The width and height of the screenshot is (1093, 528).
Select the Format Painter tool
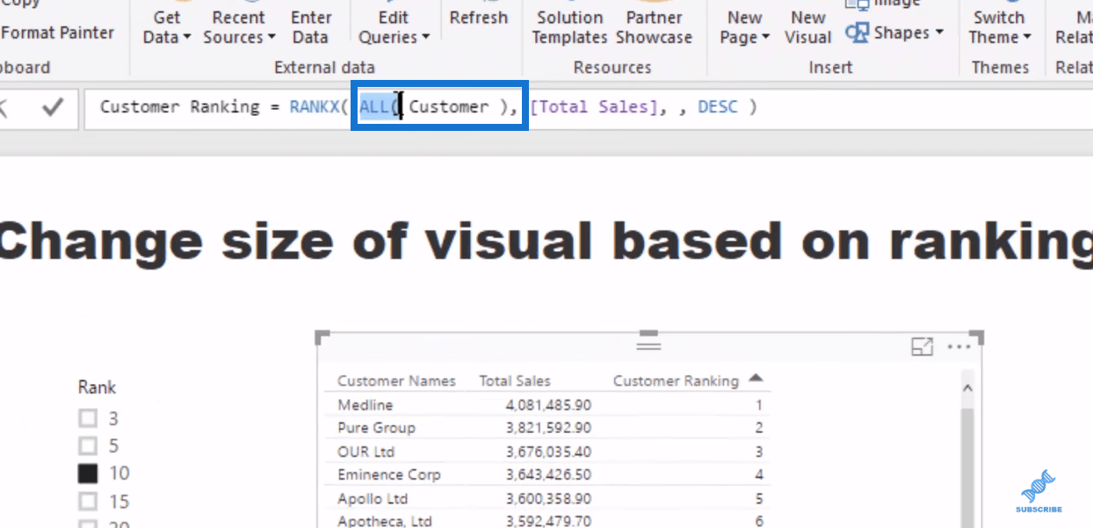[x=57, y=33]
